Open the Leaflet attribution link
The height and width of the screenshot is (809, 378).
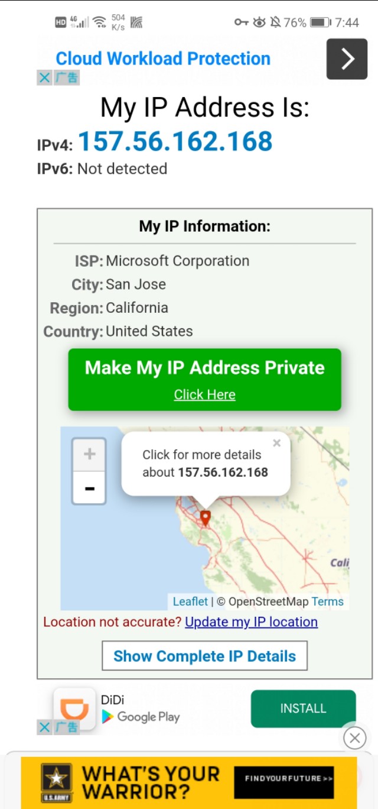point(190,601)
